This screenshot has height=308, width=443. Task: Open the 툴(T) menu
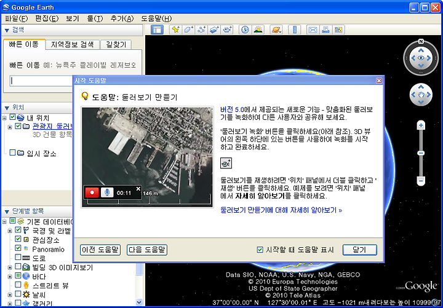(x=95, y=18)
